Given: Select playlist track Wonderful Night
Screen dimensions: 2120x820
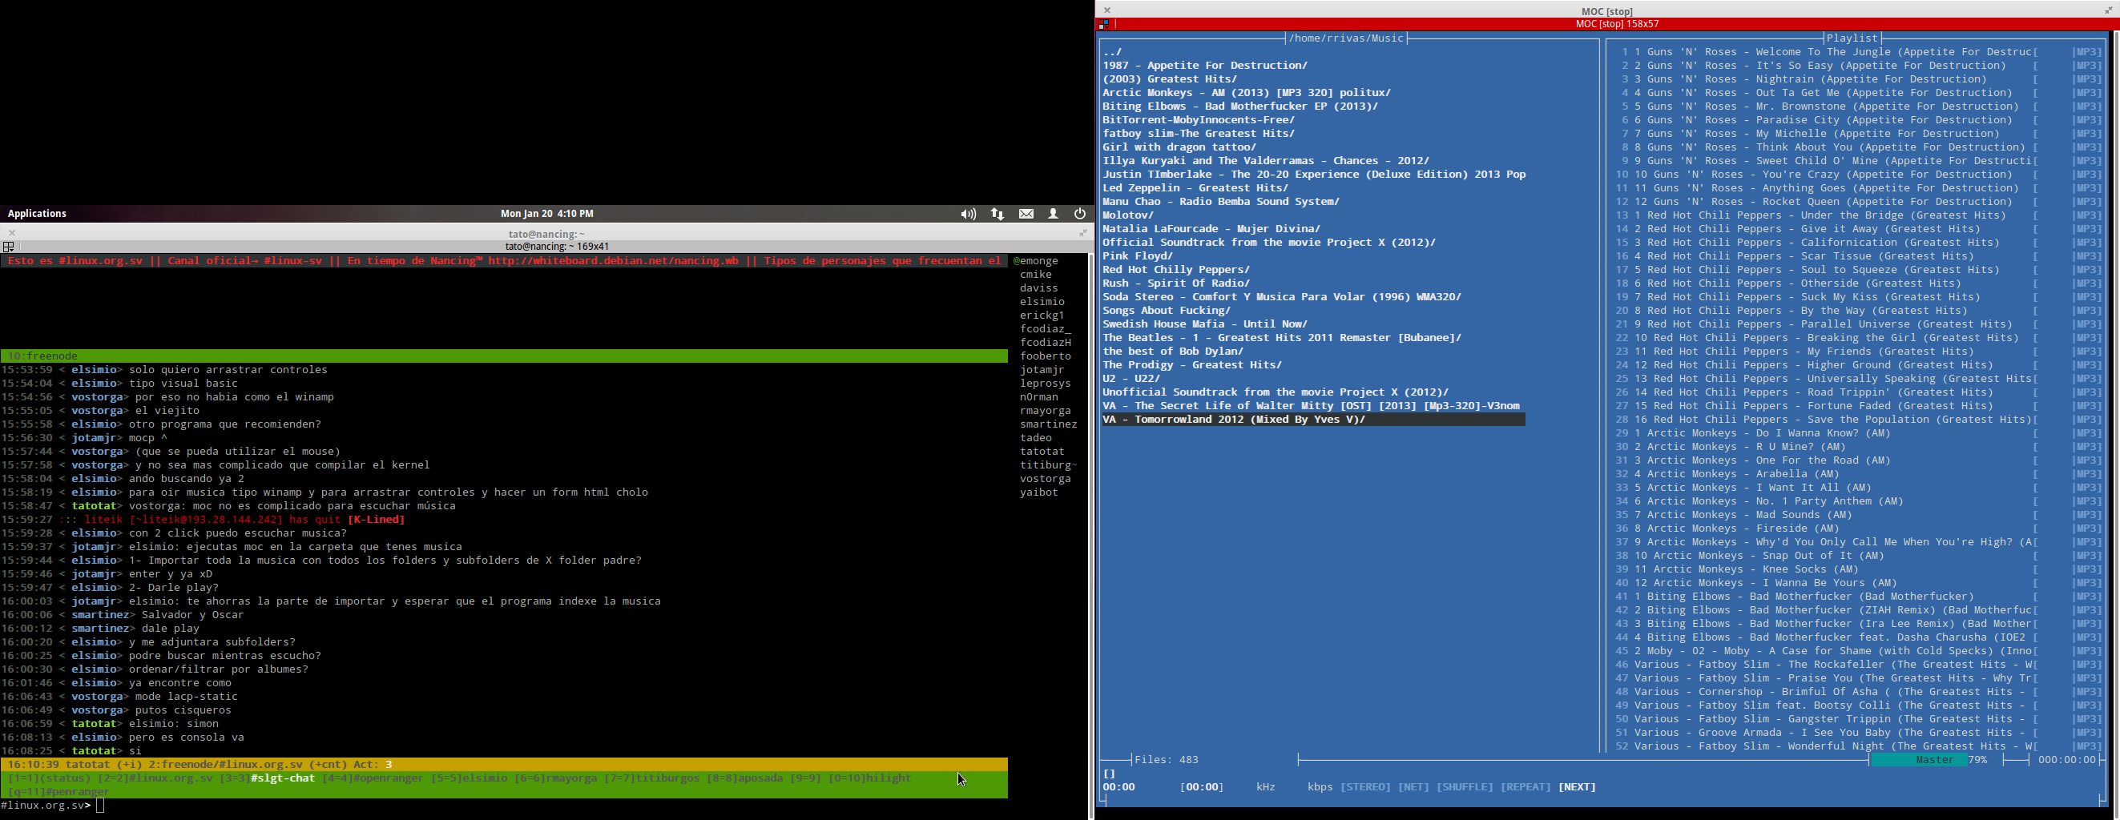Looking at the screenshot, I should 1860,747.
